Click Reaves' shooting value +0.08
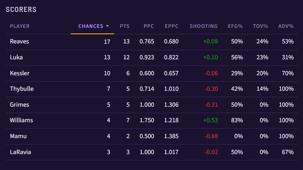The width and height of the screenshot is (303, 170). pyautogui.click(x=211, y=41)
